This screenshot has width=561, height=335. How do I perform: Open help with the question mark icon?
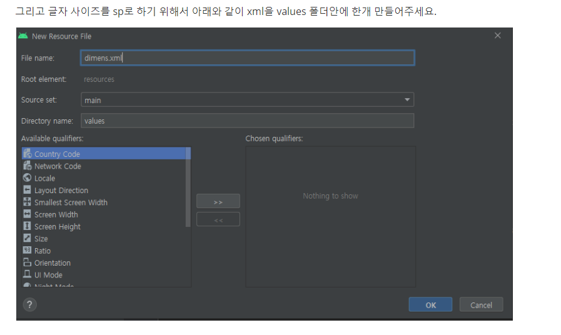(29, 304)
